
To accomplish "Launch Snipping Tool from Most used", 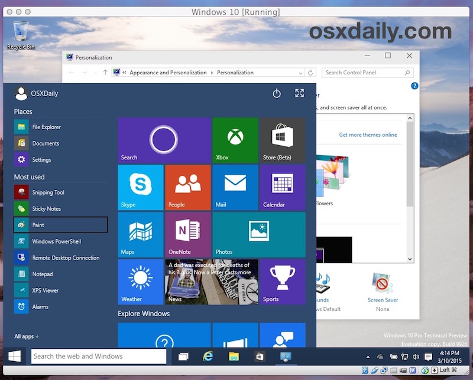I will tap(60, 192).
